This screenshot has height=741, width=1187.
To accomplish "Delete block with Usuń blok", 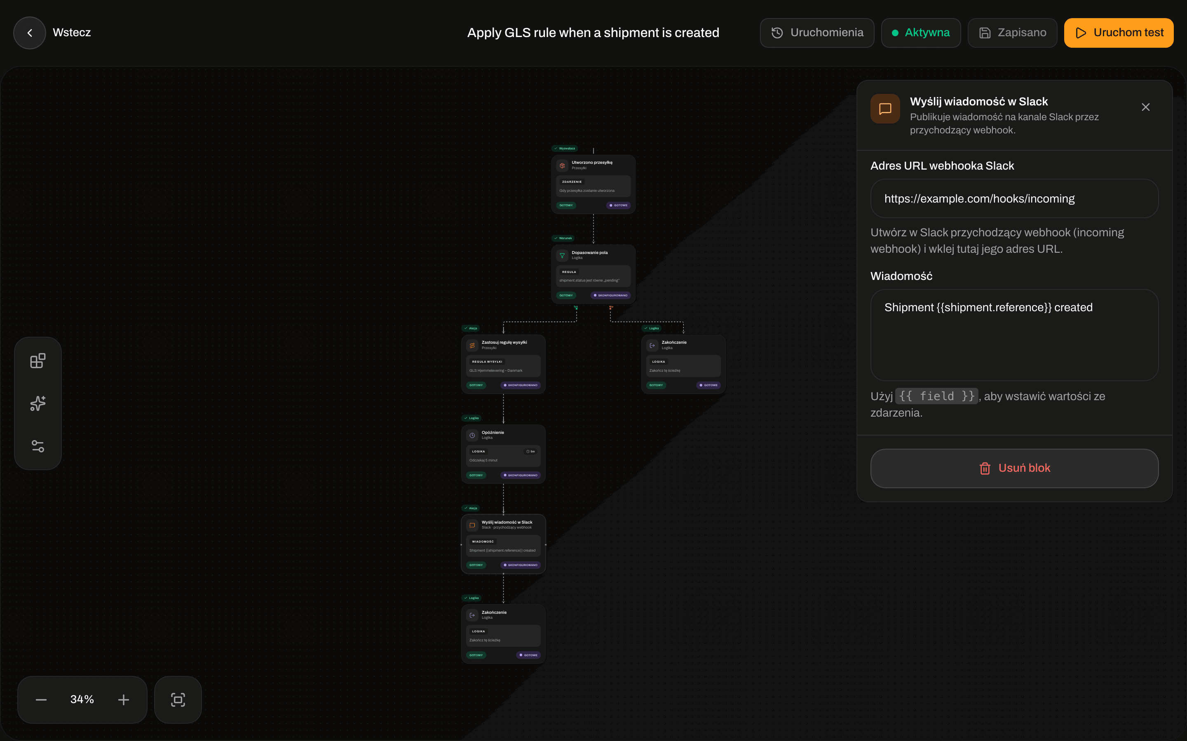I will point(1014,468).
